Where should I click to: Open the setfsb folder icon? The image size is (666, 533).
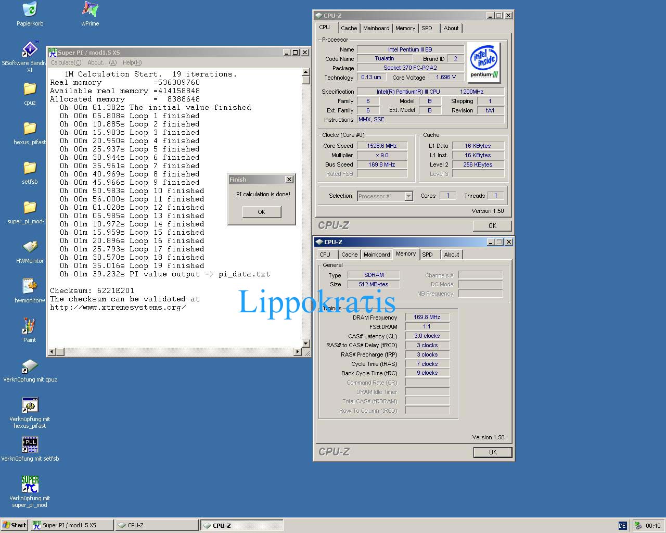(x=30, y=168)
